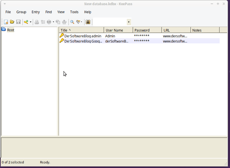Add a new entry

pos(25,22)
